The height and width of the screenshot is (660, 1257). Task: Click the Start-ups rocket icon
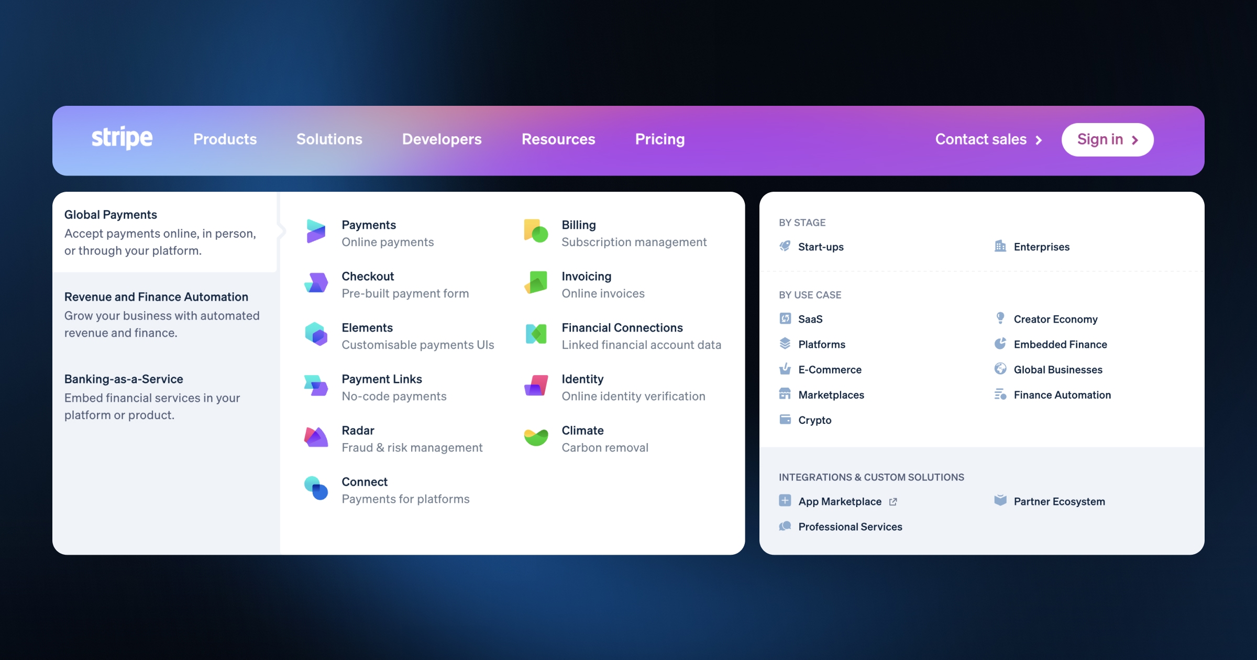[785, 246]
